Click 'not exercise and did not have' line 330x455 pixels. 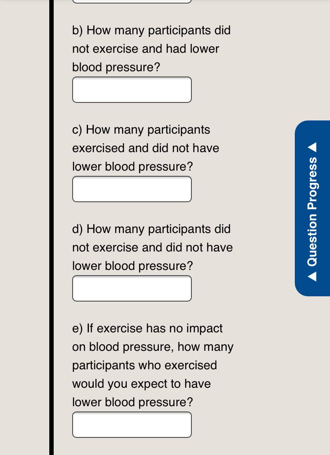[153, 248]
